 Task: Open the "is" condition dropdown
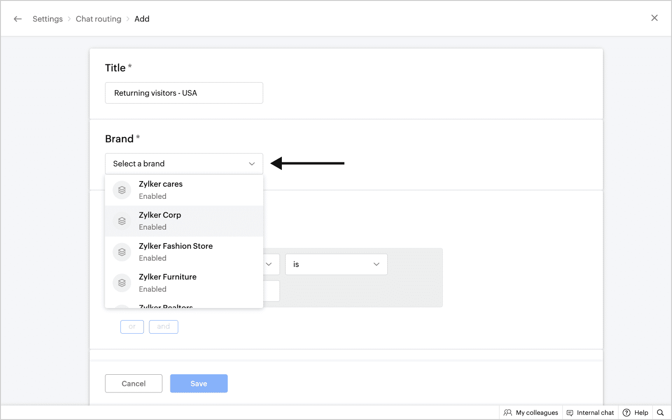336,264
